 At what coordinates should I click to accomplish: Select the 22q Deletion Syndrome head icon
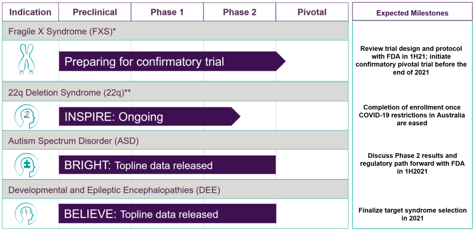pos(27,117)
